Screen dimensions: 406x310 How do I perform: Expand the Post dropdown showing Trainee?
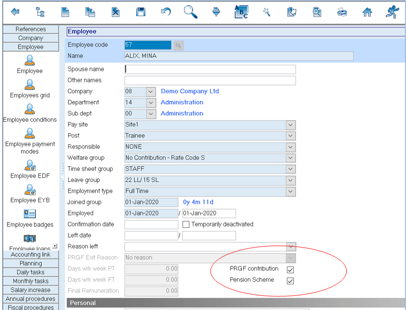tap(290, 136)
